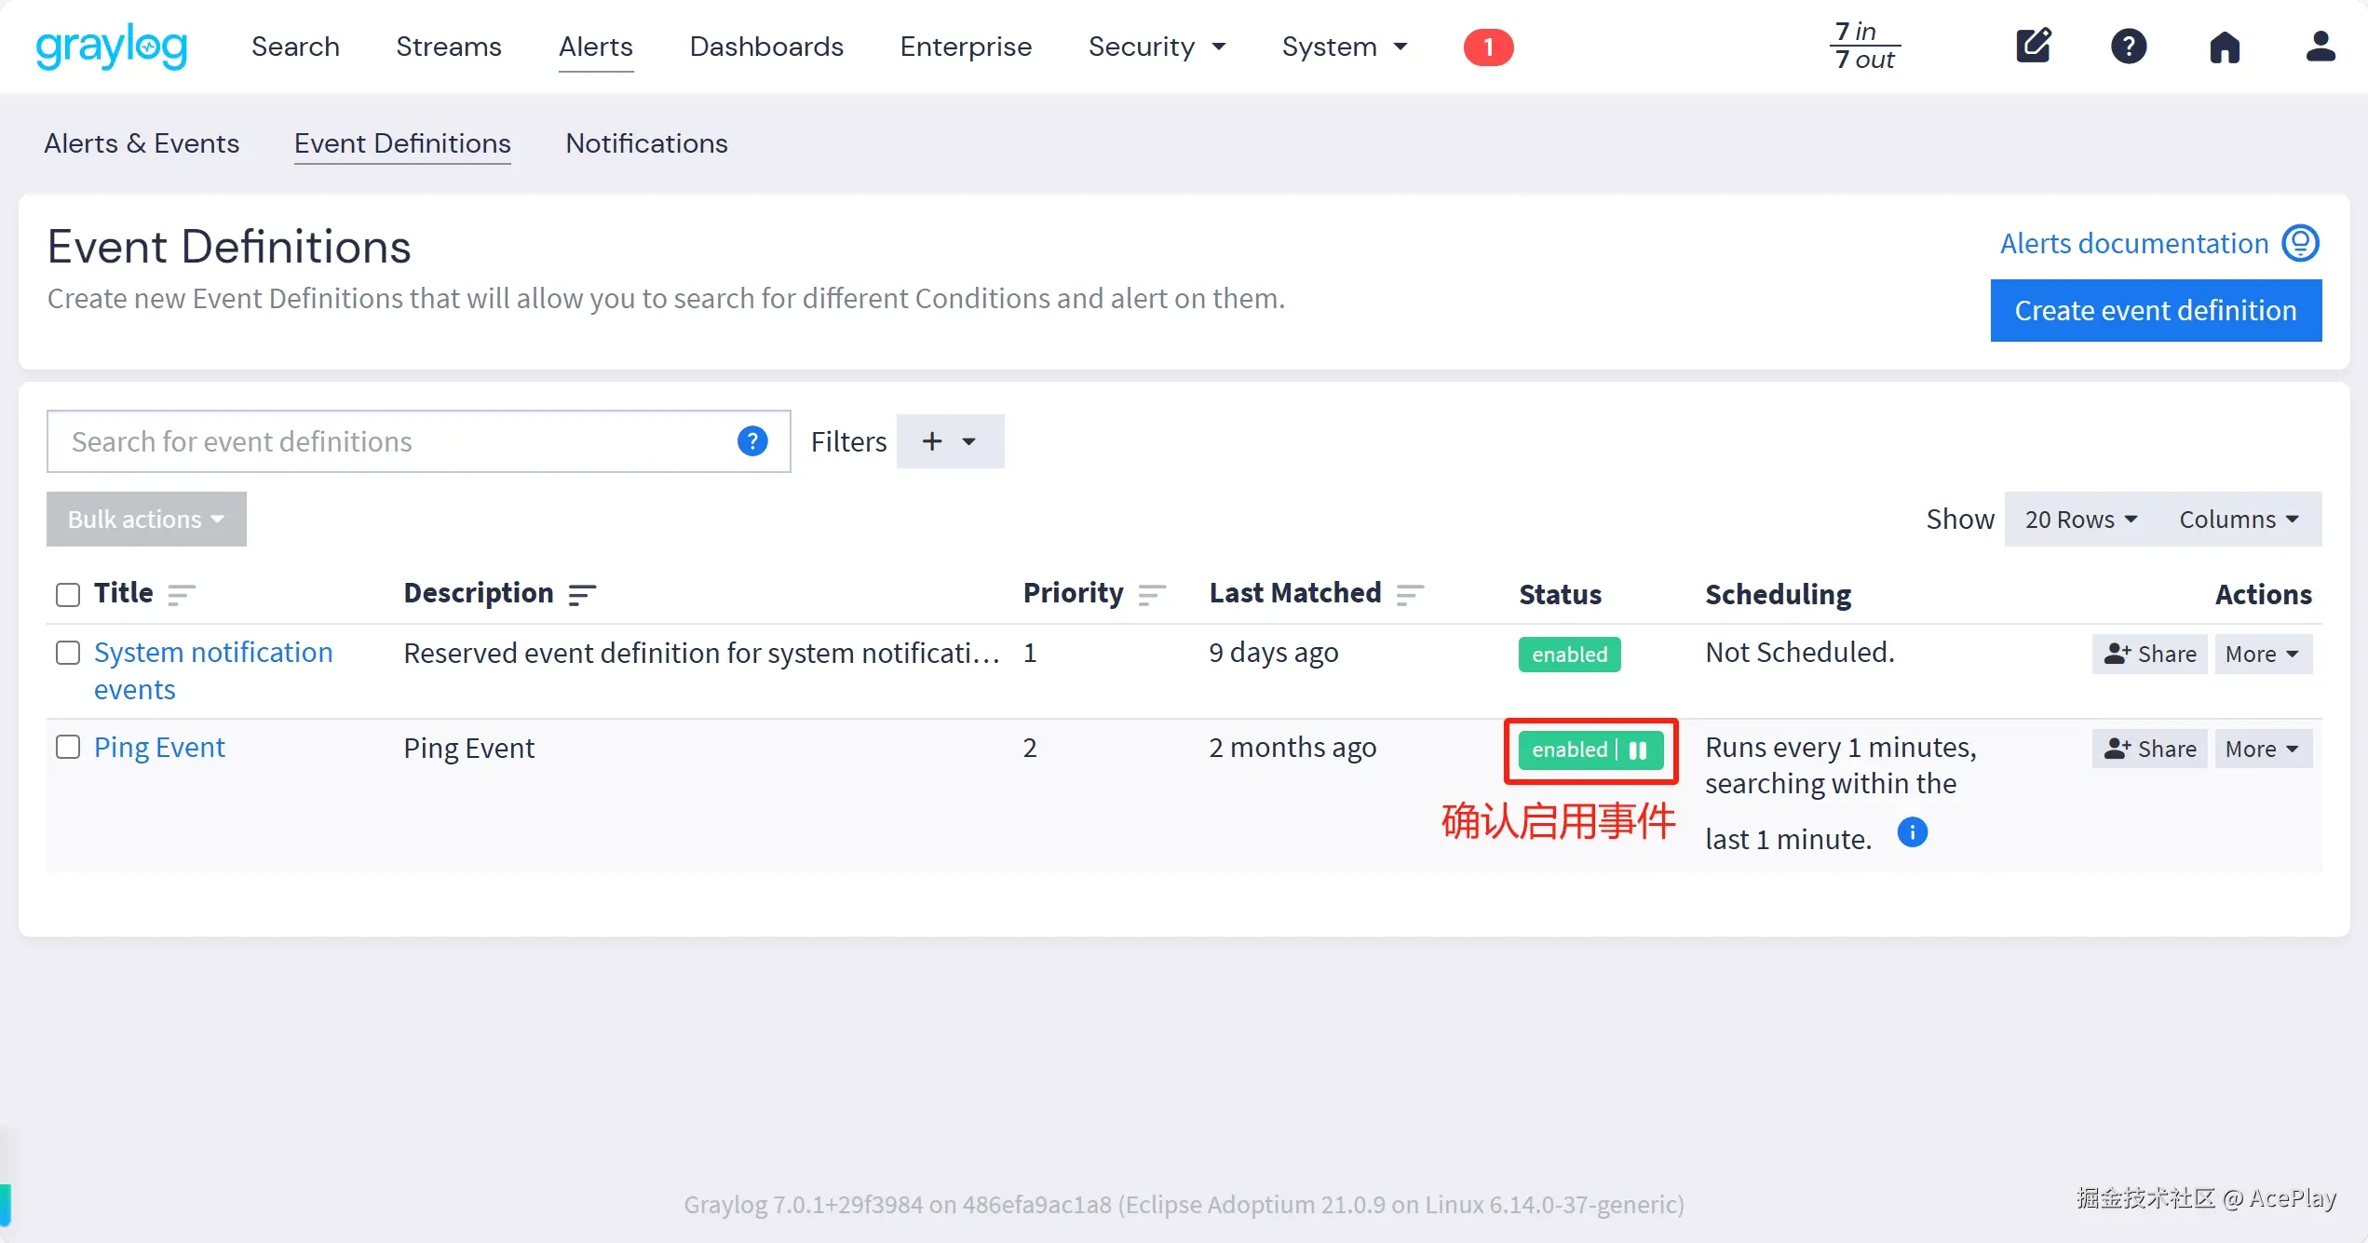The width and height of the screenshot is (2368, 1243).
Task: Select all event definitions checkbox
Action: [68, 594]
